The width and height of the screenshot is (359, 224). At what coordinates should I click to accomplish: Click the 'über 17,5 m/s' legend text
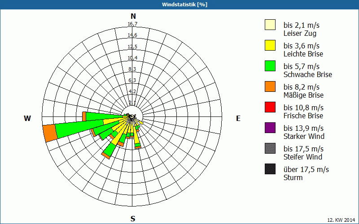[306, 169]
